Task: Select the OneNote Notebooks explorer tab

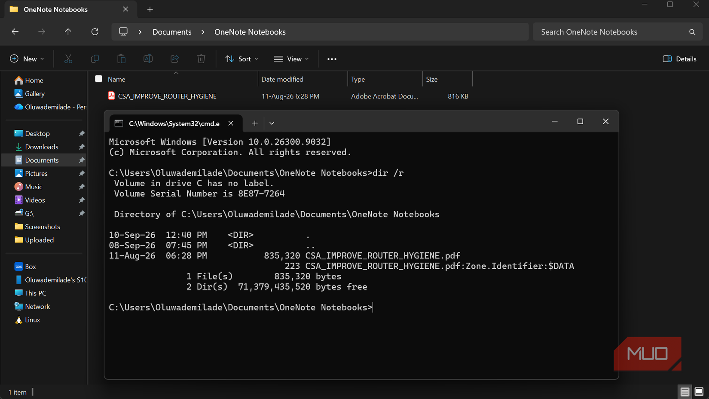Action: pos(70,9)
